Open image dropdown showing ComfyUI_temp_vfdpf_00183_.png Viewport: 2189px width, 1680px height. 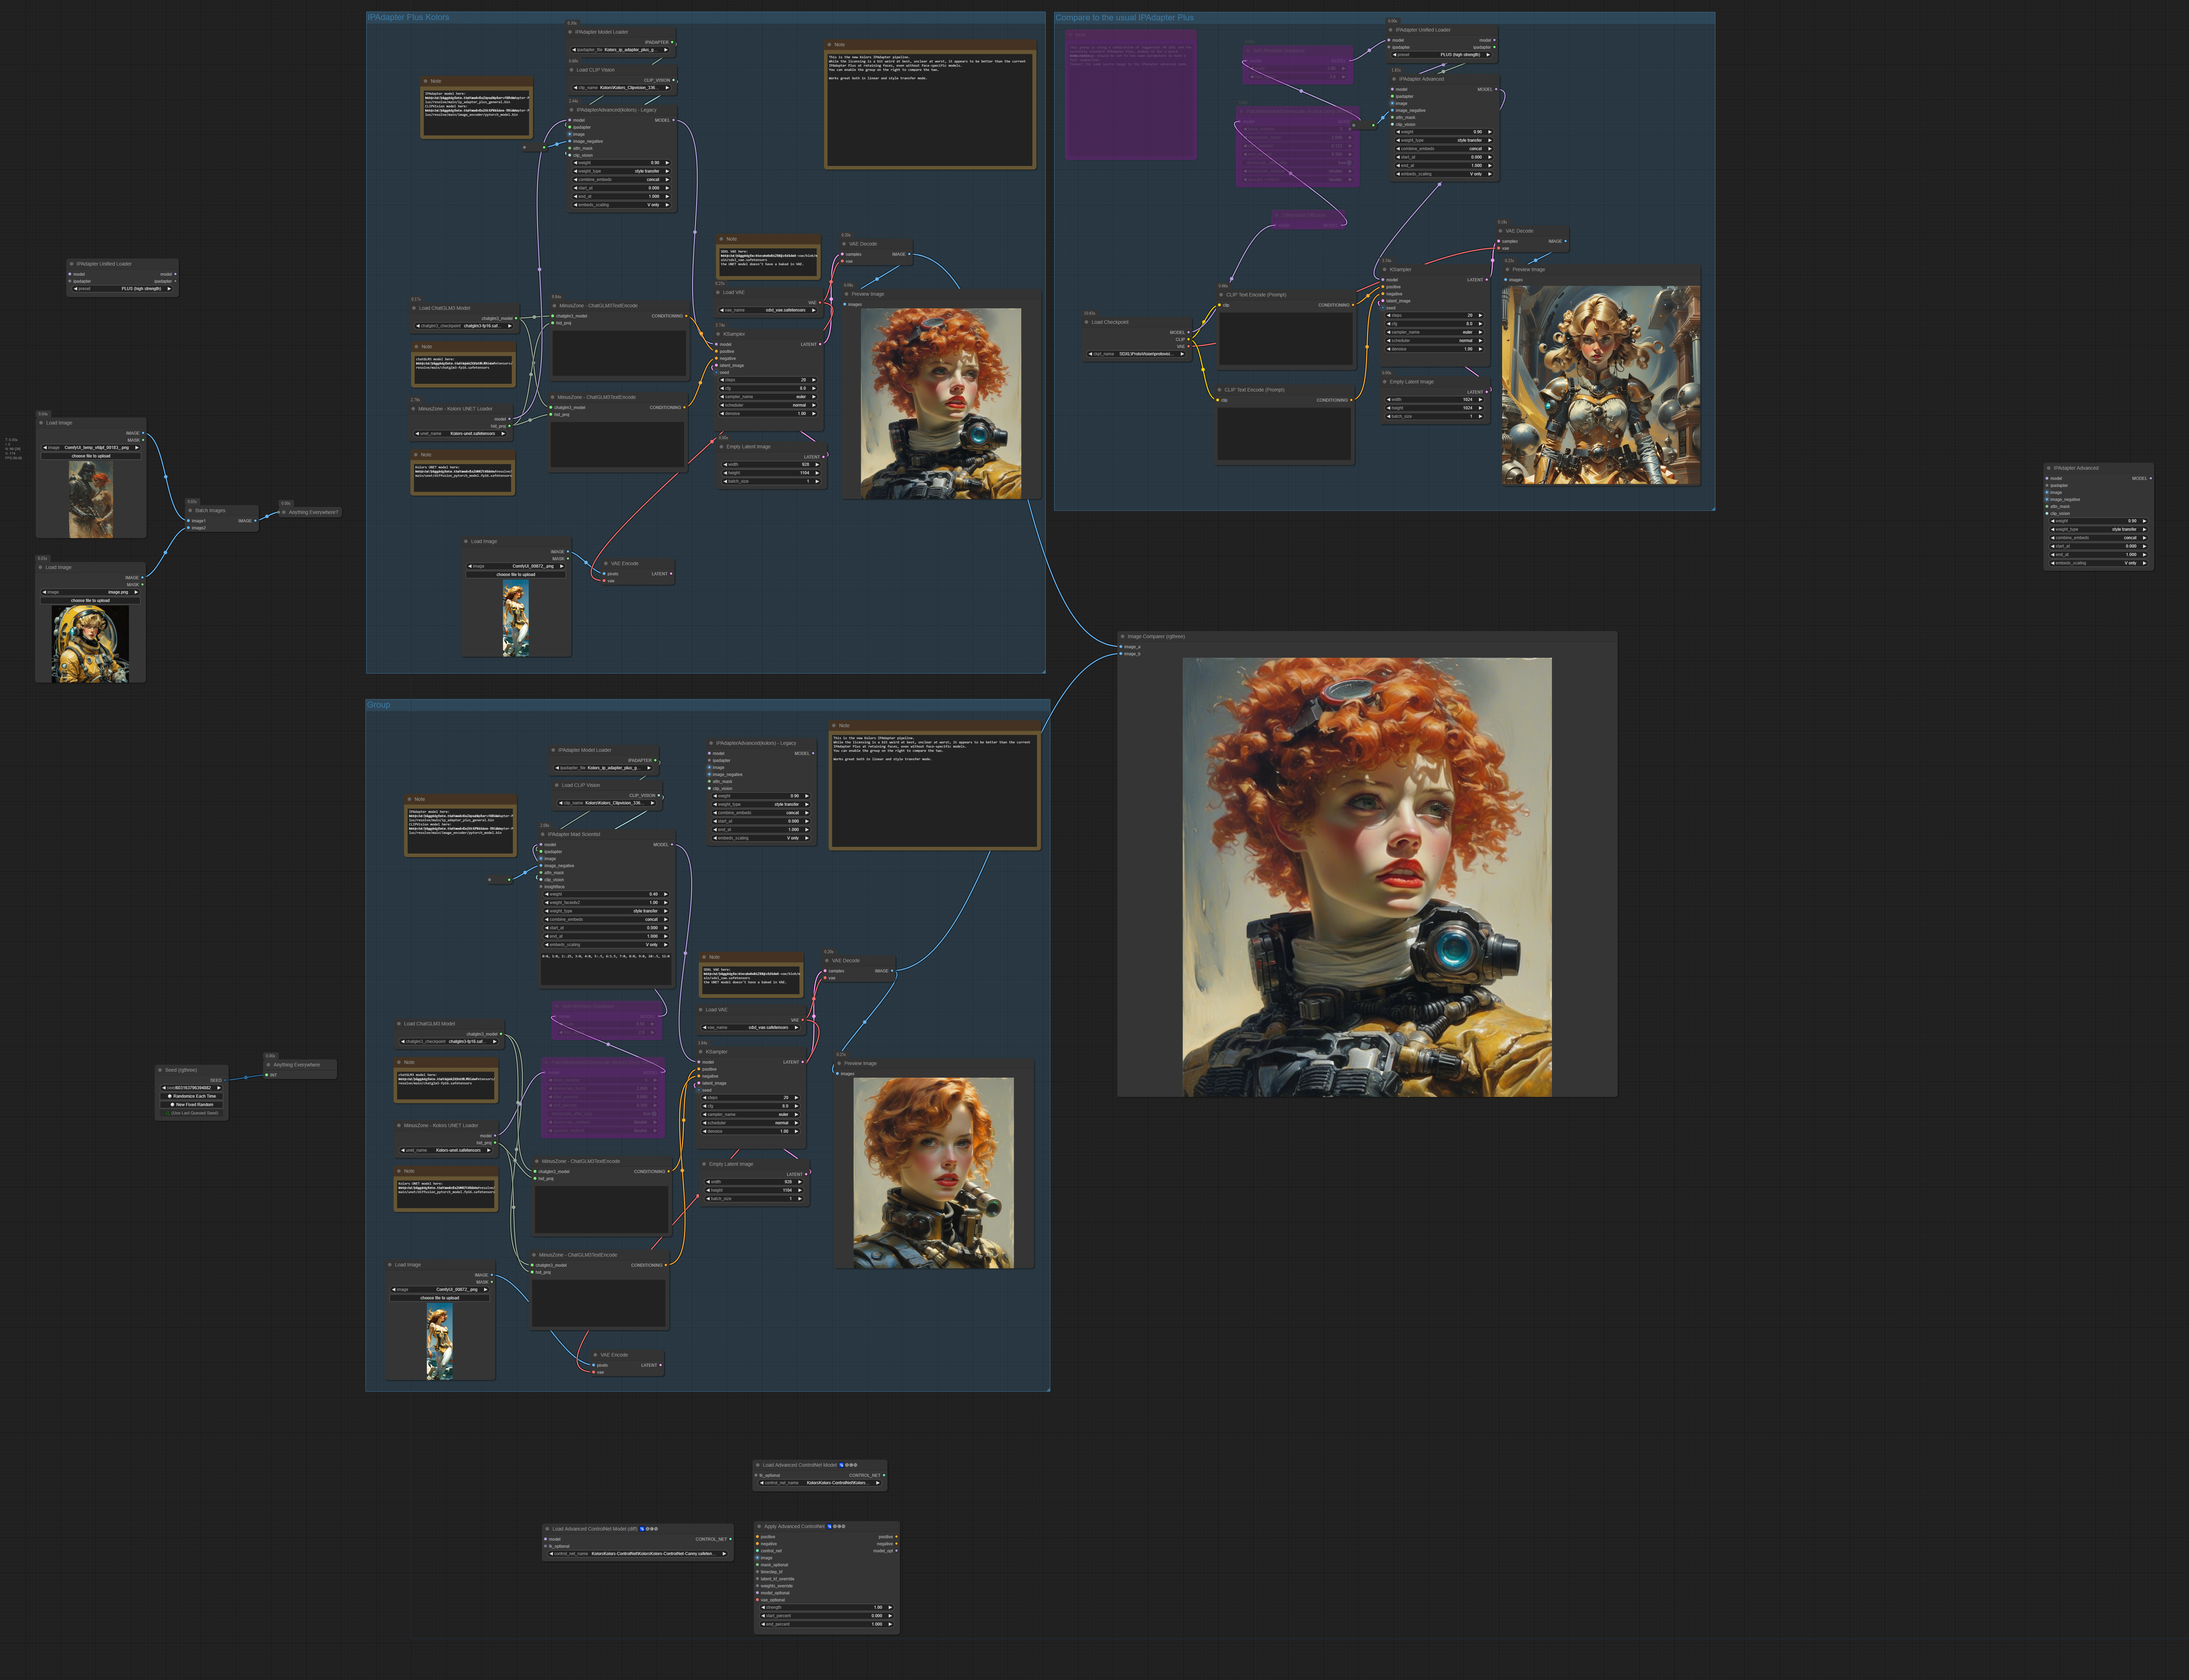pos(91,448)
